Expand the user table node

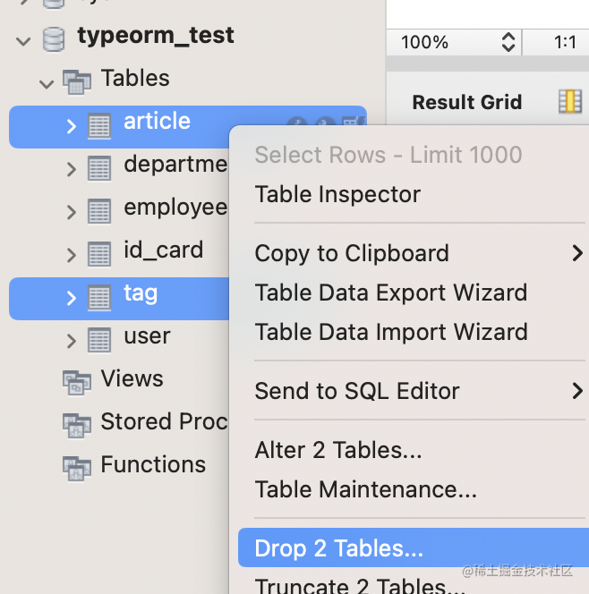tap(72, 340)
